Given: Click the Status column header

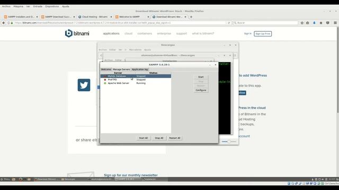Looking at the screenshot, I should 153,73.
